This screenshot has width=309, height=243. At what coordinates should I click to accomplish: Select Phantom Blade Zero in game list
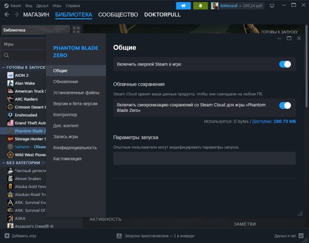(23, 131)
